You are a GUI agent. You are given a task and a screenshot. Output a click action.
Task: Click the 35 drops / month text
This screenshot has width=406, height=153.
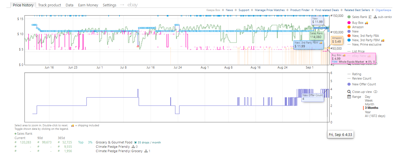click(149, 142)
